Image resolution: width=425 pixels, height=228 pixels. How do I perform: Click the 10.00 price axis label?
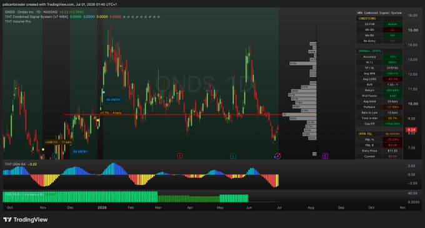(412, 104)
